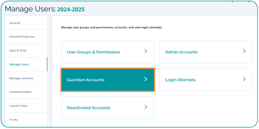
Task: Click the white chevron on Guardian Accounts
Action: (x=146, y=79)
